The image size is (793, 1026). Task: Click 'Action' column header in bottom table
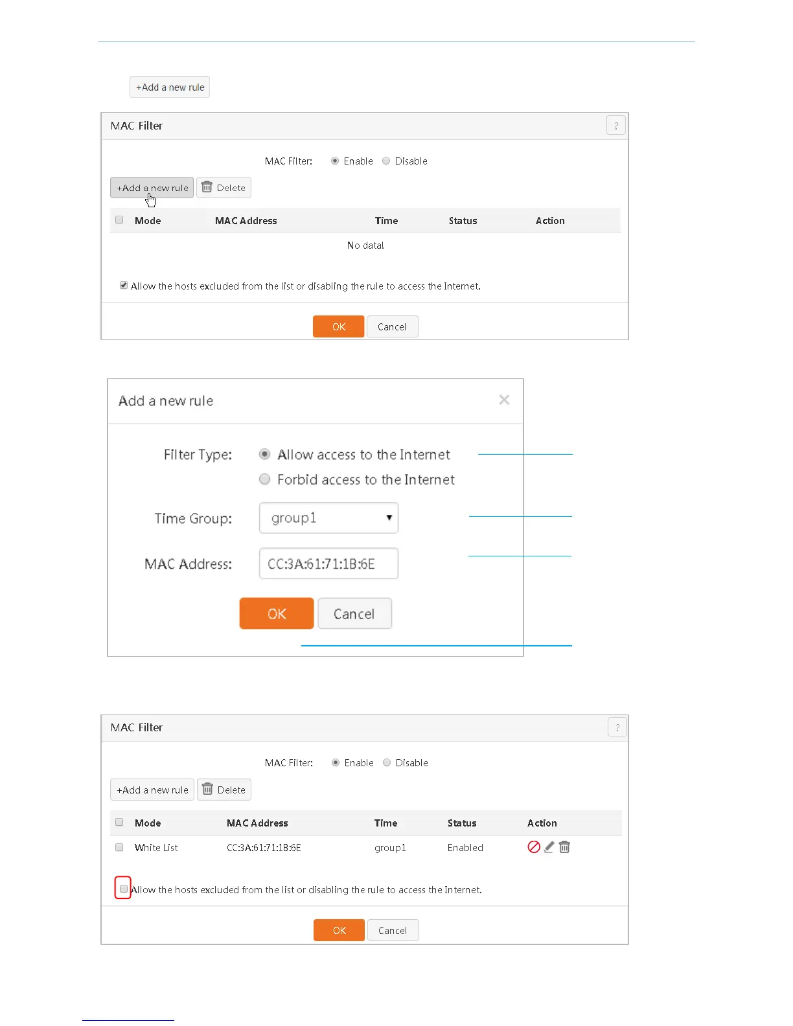[x=542, y=823]
